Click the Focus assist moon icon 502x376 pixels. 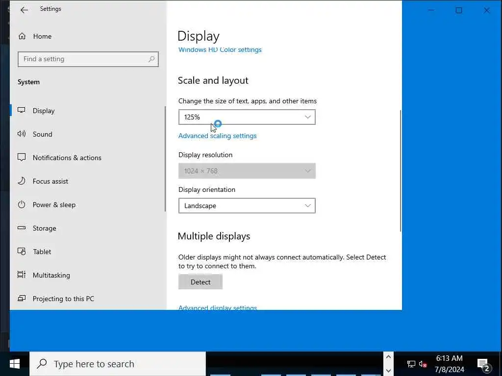[x=22, y=181]
